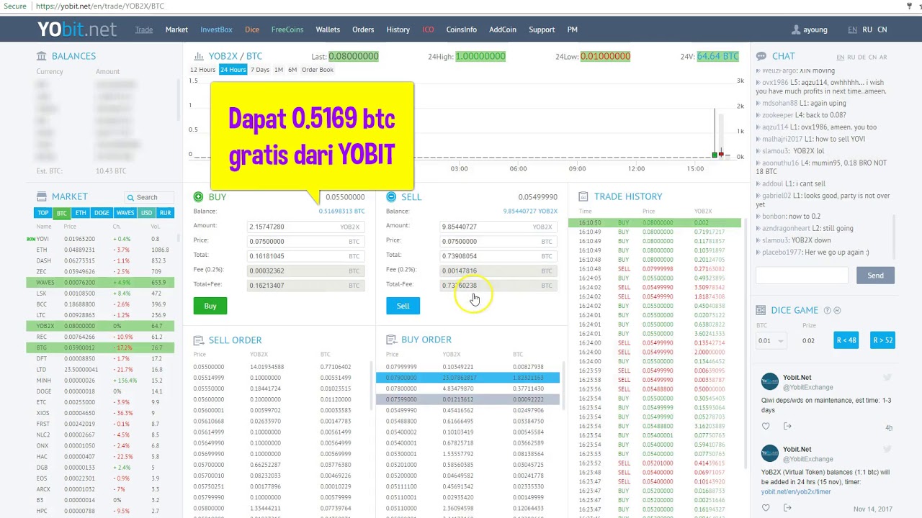Open the FreeCoins menu item
922x518 pixels.
[287, 29]
